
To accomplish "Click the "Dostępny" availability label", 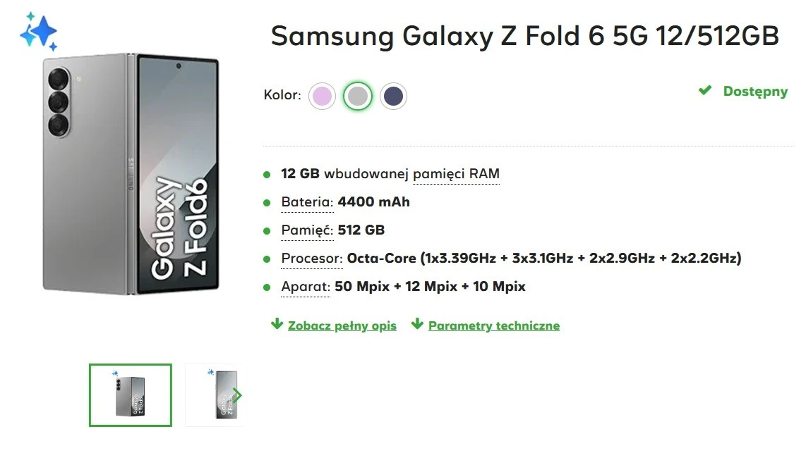I will pyautogui.click(x=754, y=92).
